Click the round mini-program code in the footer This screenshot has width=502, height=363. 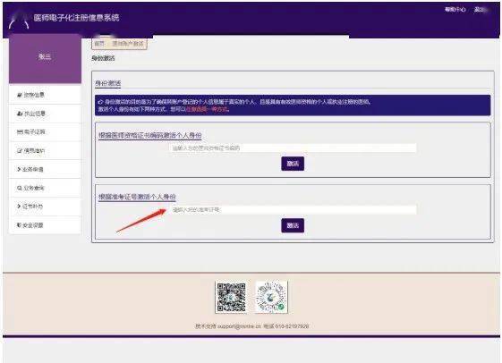pos(271,298)
